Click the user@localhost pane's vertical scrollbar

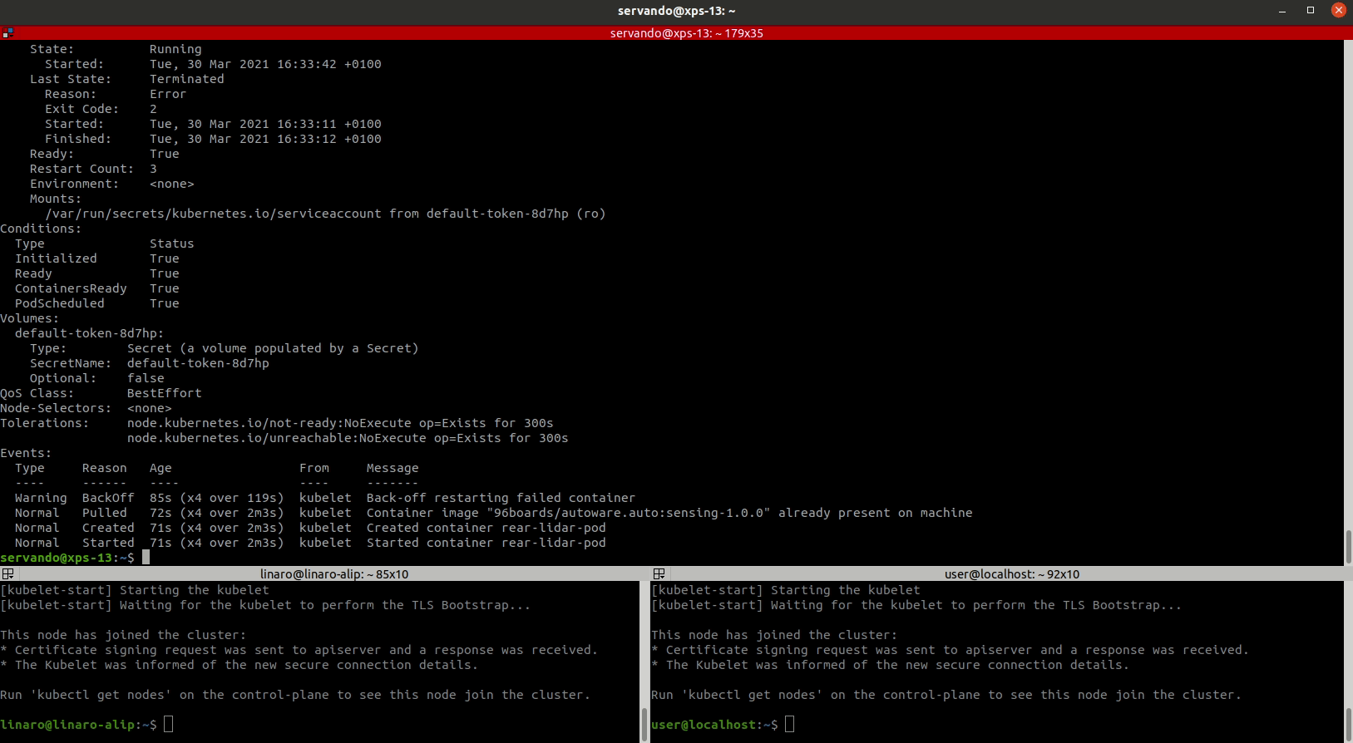tap(1348, 723)
